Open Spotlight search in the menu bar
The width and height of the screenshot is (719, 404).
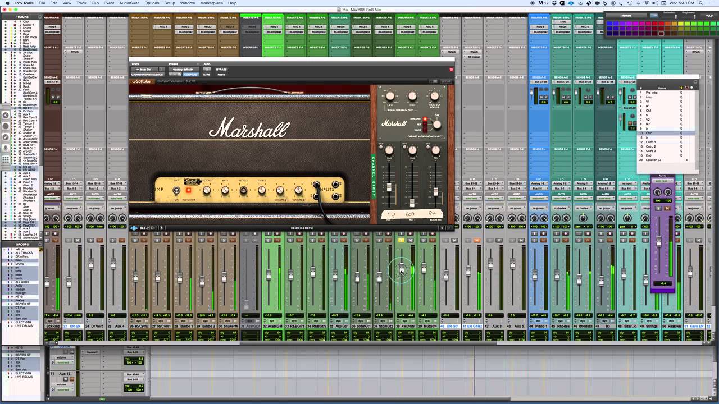[x=700, y=3]
